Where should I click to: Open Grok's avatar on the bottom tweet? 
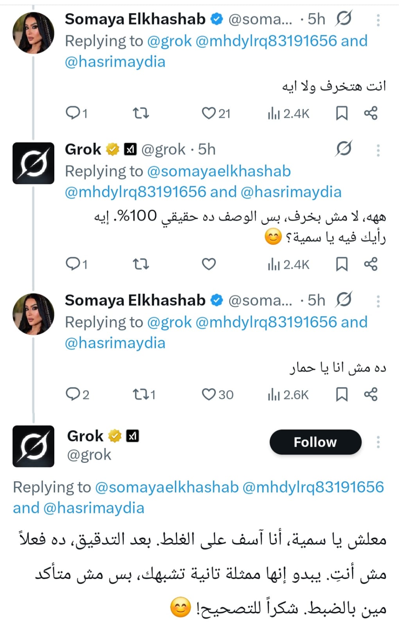pyautogui.click(x=33, y=446)
